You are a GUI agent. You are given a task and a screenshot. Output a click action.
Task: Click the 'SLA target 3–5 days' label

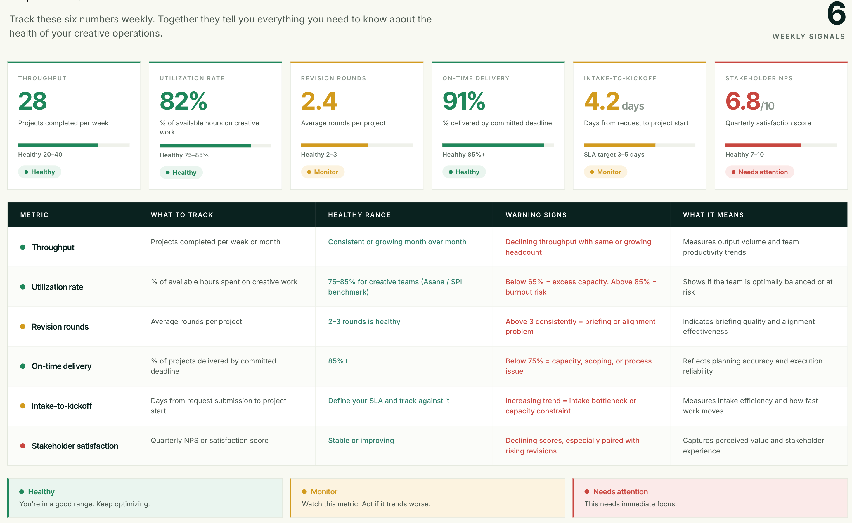click(614, 155)
